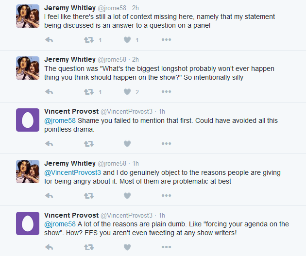Open more options on 'pointless drama' tweet

tap(166, 144)
